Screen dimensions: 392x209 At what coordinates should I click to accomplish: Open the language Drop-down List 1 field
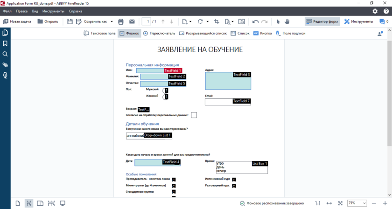[149, 136]
